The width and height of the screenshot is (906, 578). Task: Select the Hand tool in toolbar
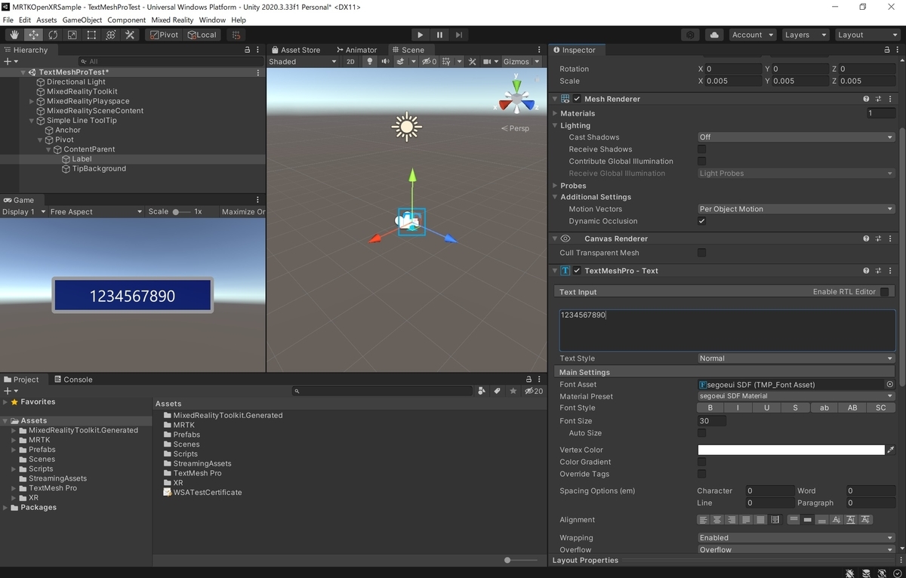click(x=14, y=35)
